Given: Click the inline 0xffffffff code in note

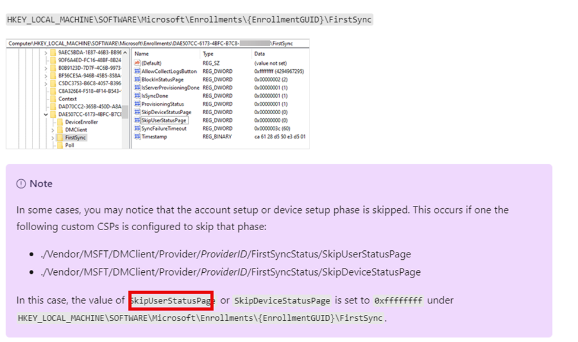Looking at the screenshot, I should [398, 301].
